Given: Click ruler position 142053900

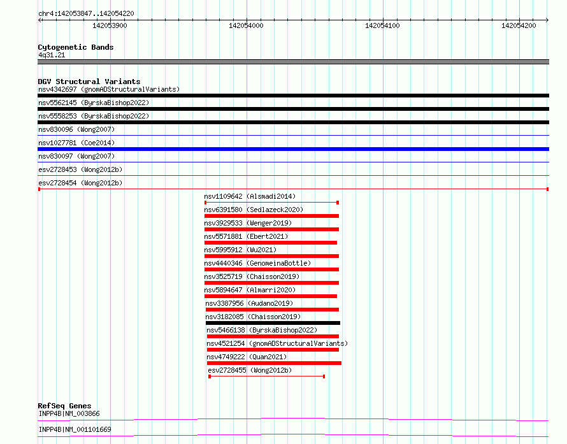Looking at the screenshot, I should [110, 25].
